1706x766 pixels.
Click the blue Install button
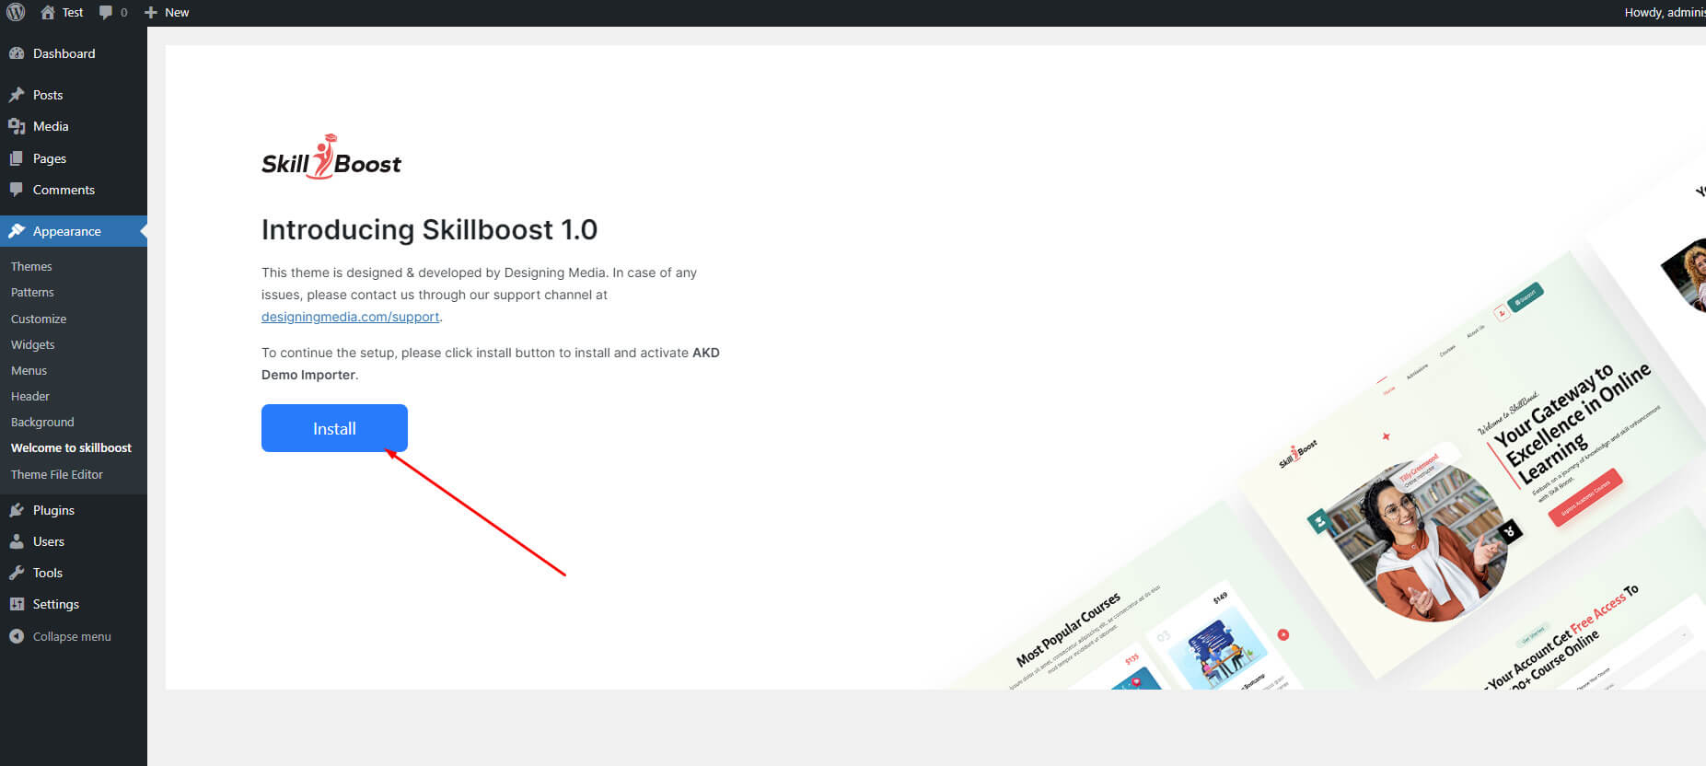click(334, 428)
